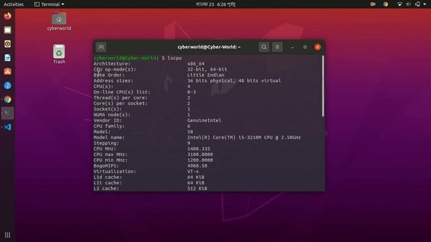431x242 pixels.
Task: Minimize the terminal window
Action: pyautogui.click(x=292, y=47)
